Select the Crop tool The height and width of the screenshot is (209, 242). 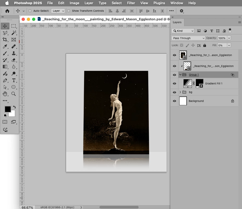(5, 40)
